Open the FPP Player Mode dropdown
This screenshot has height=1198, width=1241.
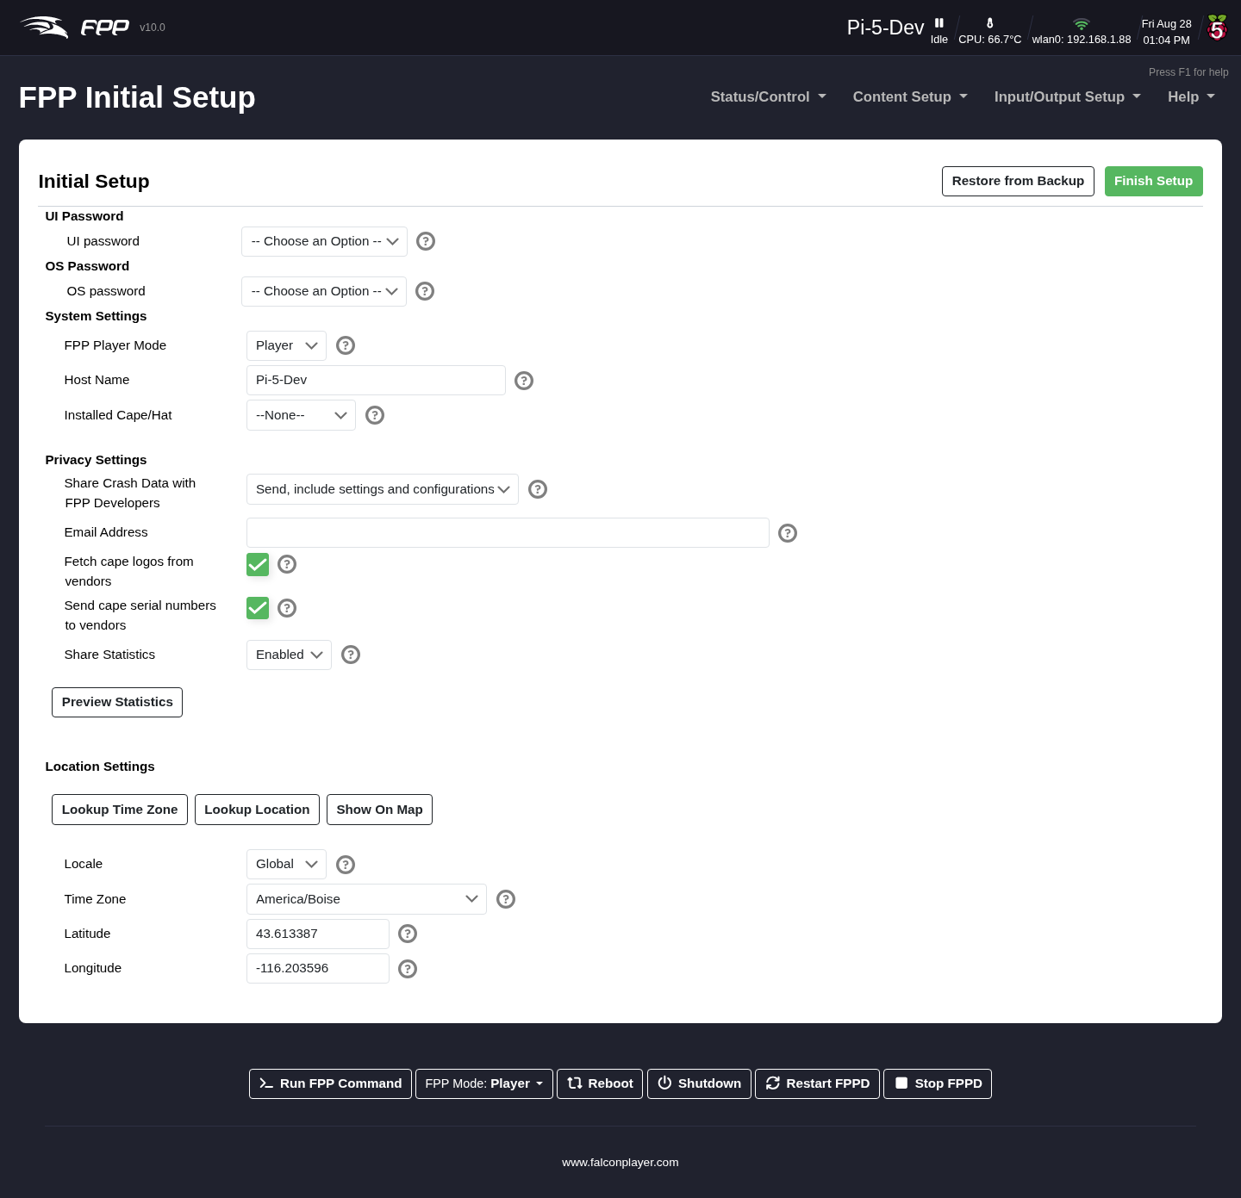[x=286, y=345]
